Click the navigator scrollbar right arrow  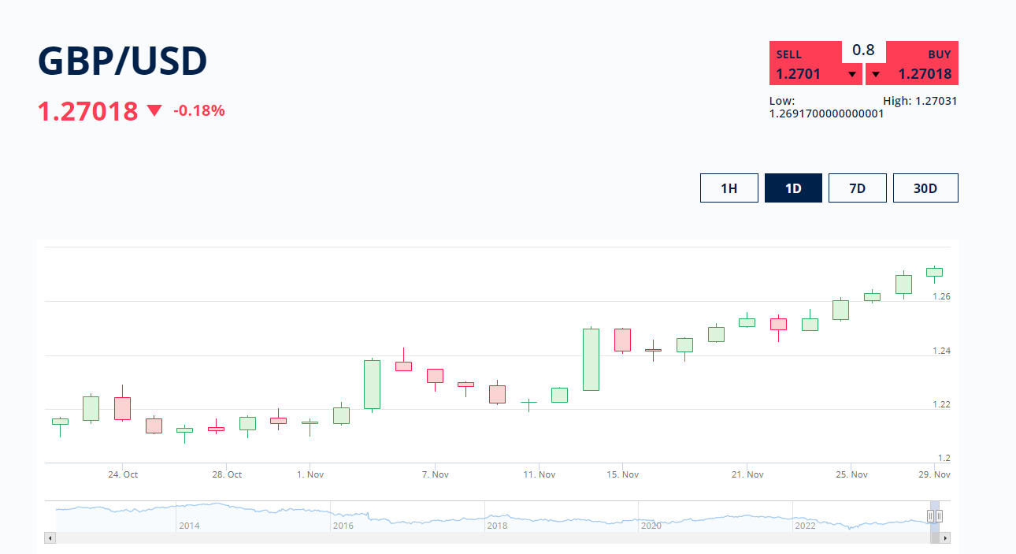pyautogui.click(x=945, y=538)
